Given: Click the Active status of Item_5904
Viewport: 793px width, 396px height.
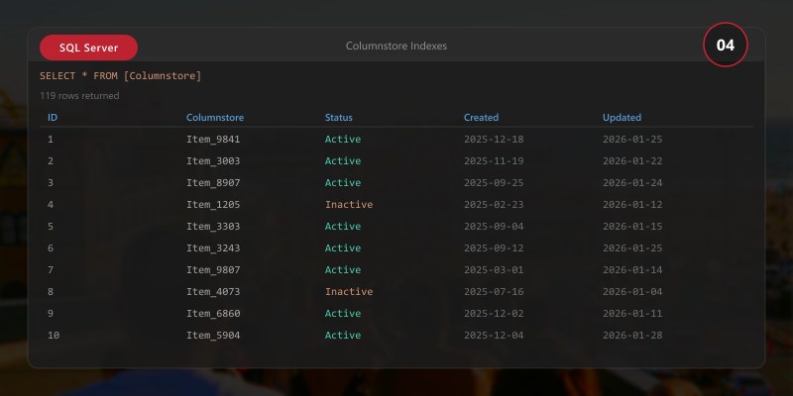Looking at the screenshot, I should (343, 335).
